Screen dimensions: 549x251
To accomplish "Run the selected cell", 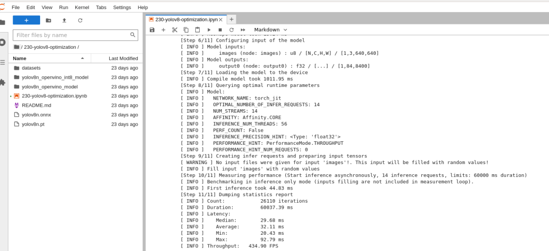I will point(209,30).
